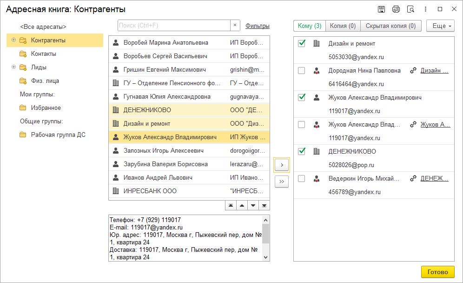
Task: Expand the Лиды folder node
Action: pyautogui.click(x=13, y=67)
